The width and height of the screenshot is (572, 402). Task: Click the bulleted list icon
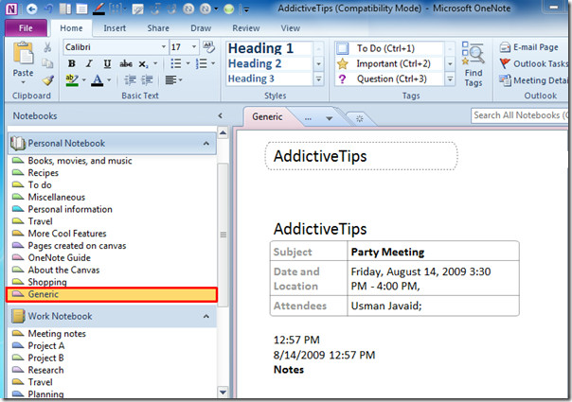[x=176, y=63]
